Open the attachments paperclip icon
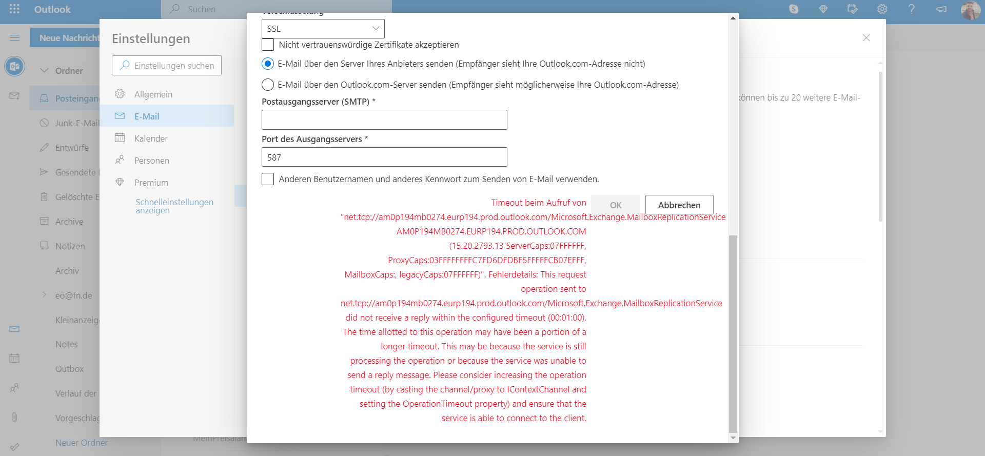Screen dimensions: 985x456 coord(15,417)
